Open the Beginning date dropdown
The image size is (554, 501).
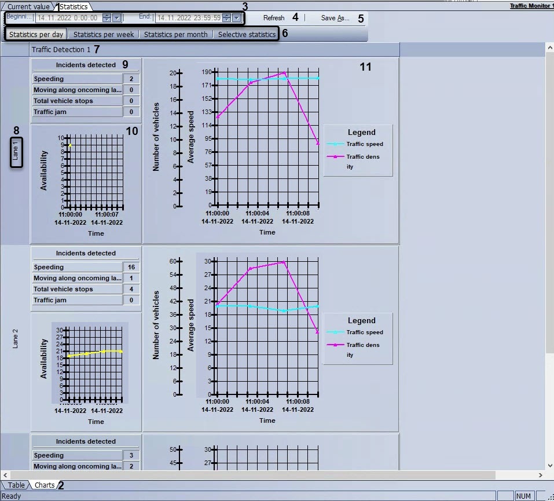pyautogui.click(x=116, y=18)
